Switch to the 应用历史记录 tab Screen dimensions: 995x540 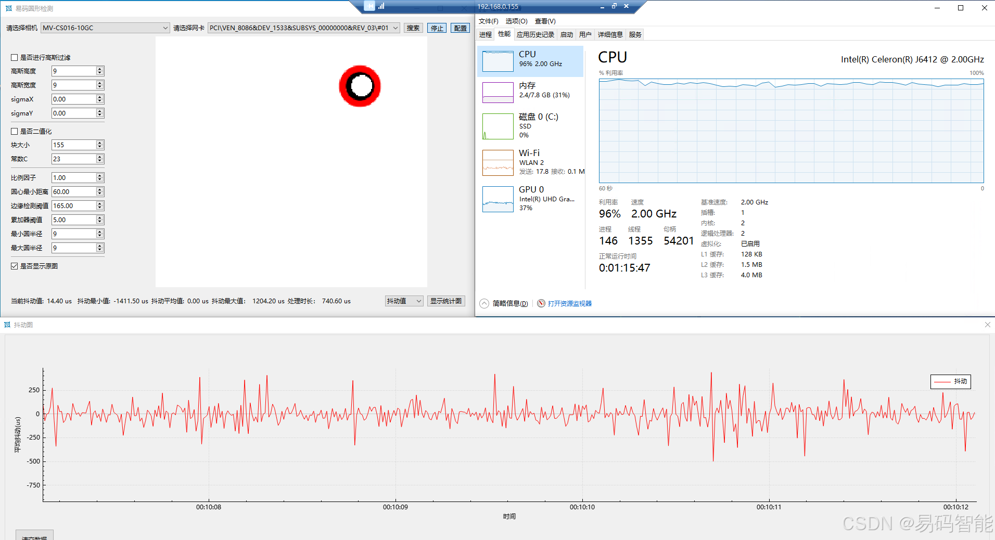[535, 35]
